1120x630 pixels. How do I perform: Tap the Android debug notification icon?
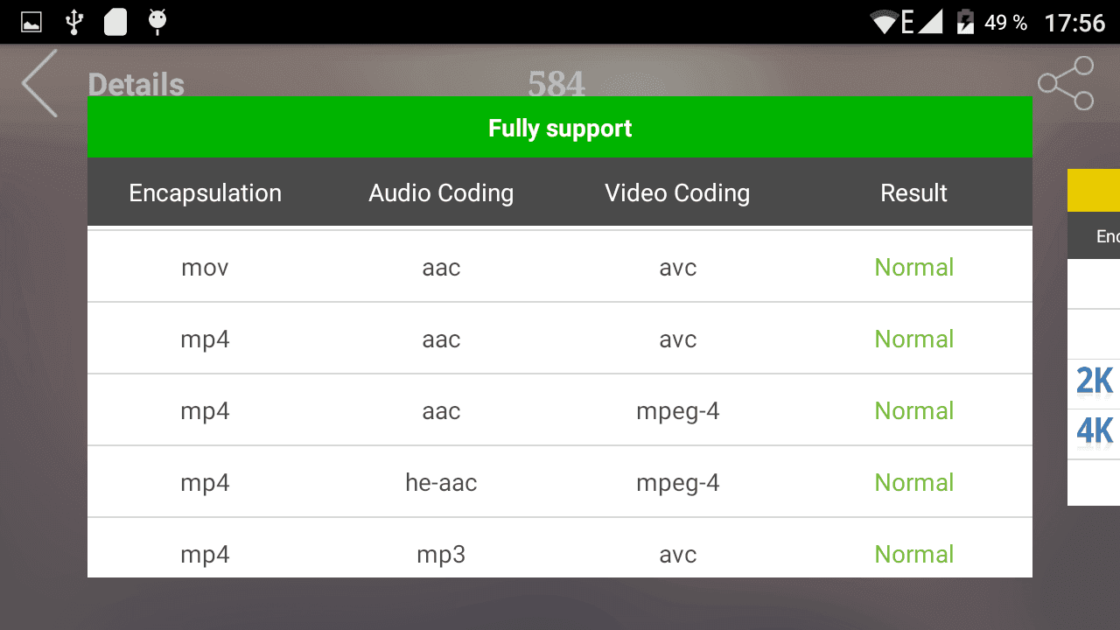157,22
